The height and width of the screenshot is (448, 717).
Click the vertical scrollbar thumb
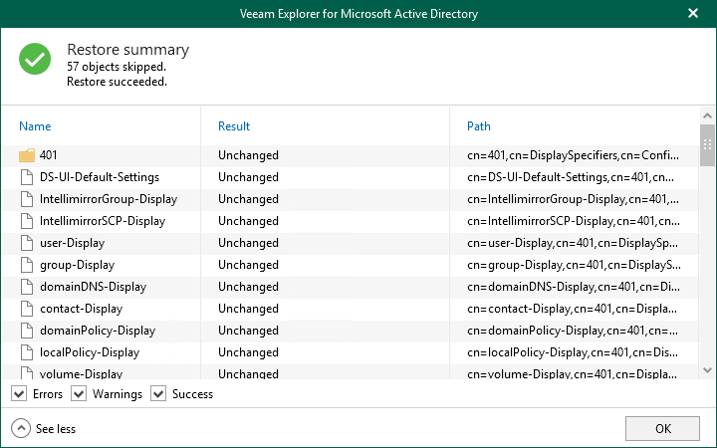click(x=708, y=146)
